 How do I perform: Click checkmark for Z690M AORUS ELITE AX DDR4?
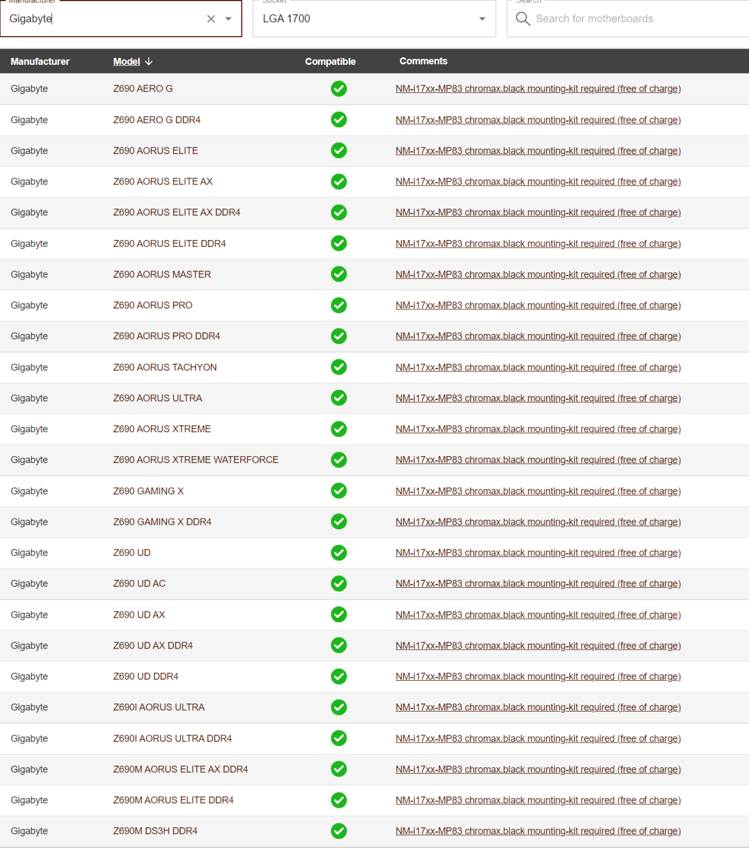[x=339, y=770]
